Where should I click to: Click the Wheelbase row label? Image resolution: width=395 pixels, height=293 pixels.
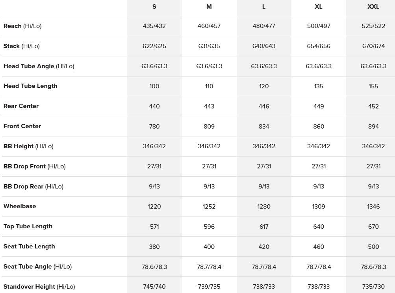coord(20,206)
